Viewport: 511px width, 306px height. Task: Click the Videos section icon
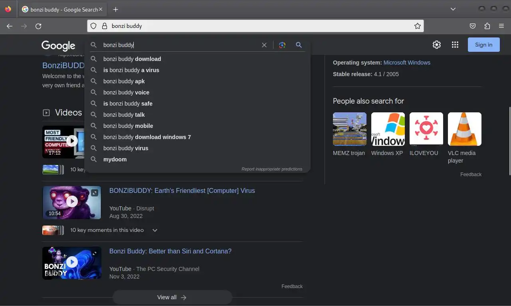click(46, 113)
